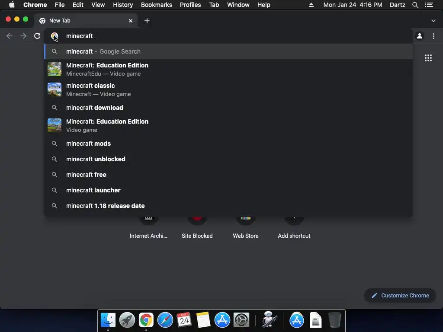Open the Web Store shortcut
Viewport: 443px width, 332px height.
(246, 227)
